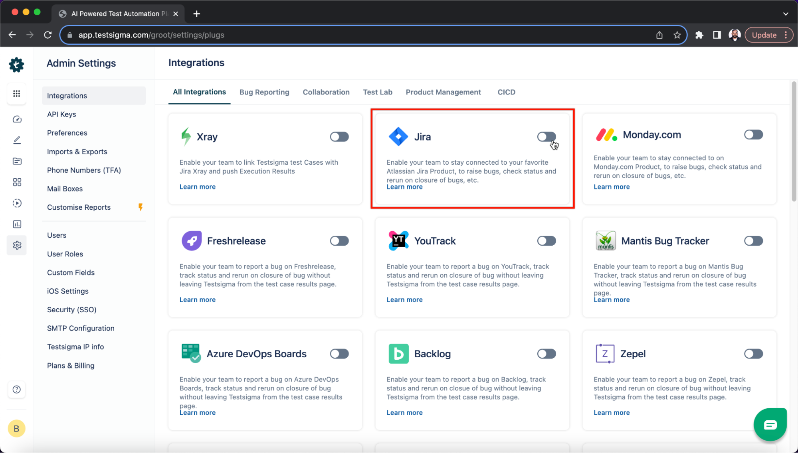Click the Freshrelease rocket logo
This screenshot has height=453, width=798.
click(192, 241)
